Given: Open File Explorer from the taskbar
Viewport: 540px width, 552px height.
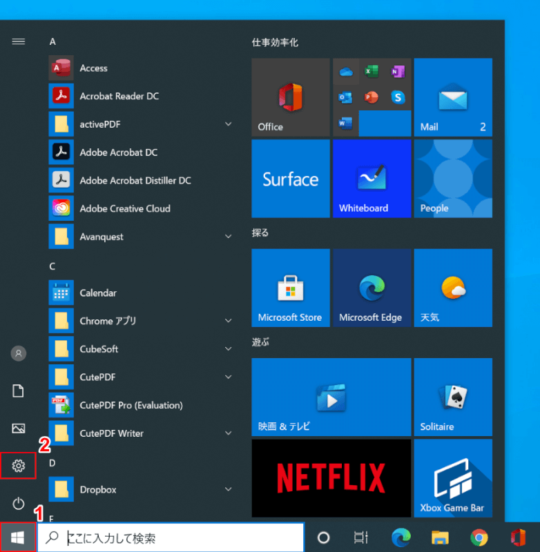Looking at the screenshot, I should tap(441, 538).
